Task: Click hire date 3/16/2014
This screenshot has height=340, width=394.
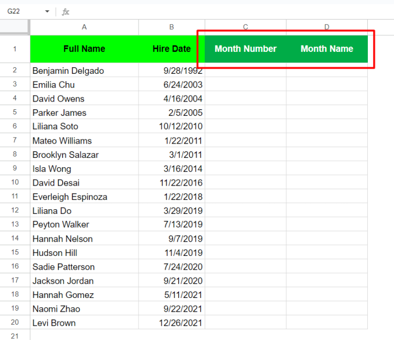Action: [x=172, y=168]
